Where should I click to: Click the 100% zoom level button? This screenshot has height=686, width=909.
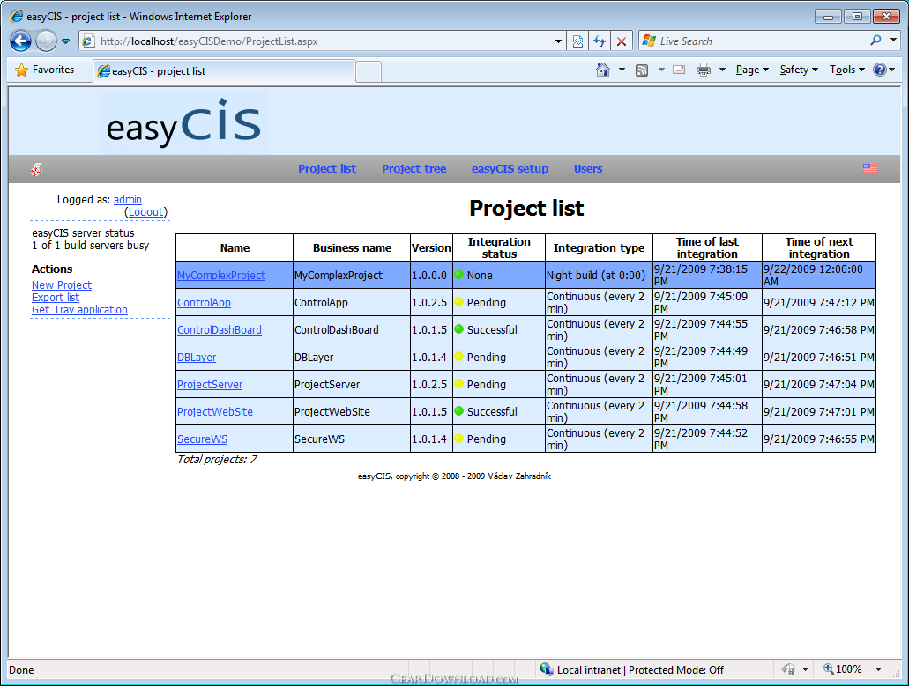click(x=842, y=669)
